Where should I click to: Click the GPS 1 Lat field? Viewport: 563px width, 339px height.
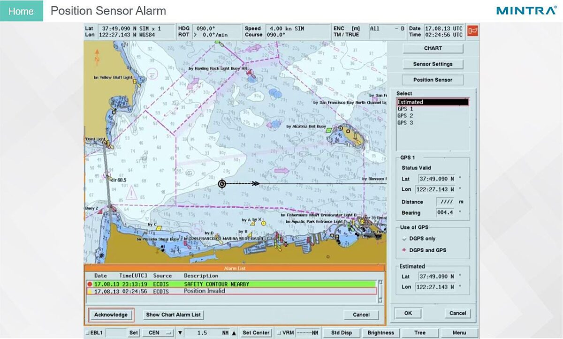click(x=436, y=179)
